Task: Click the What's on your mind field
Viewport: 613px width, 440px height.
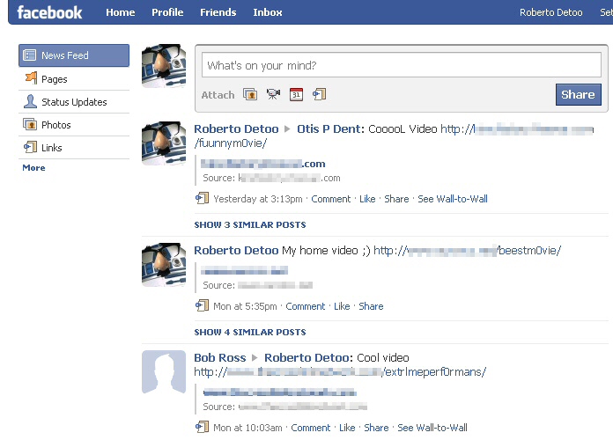Action: [402, 65]
